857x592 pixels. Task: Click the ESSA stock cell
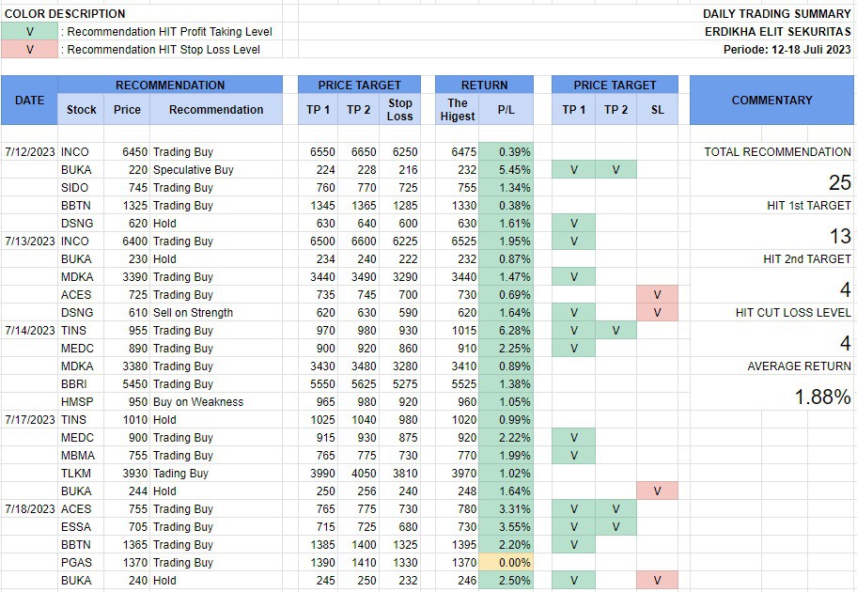point(76,527)
